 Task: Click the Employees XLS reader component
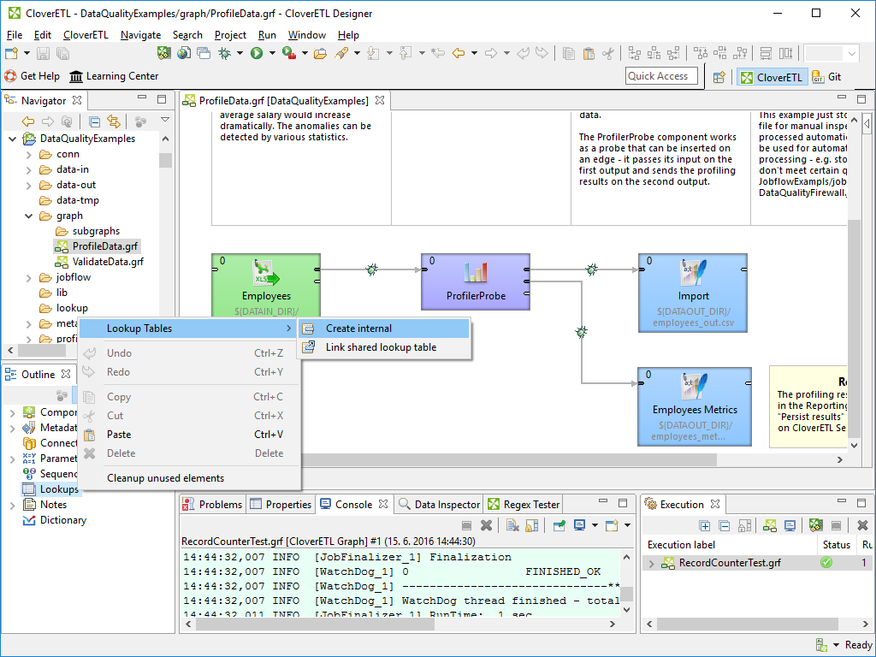(x=266, y=281)
